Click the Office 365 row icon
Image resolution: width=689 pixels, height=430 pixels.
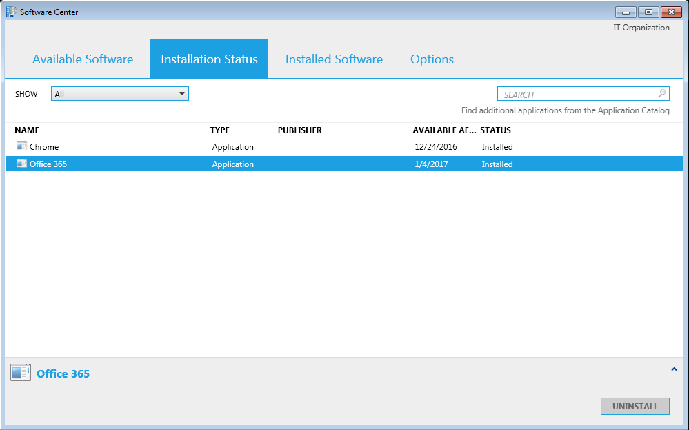click(x=21, y=164)
